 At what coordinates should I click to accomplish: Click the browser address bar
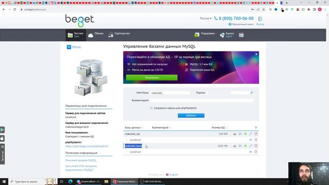[x=134, y=9]
